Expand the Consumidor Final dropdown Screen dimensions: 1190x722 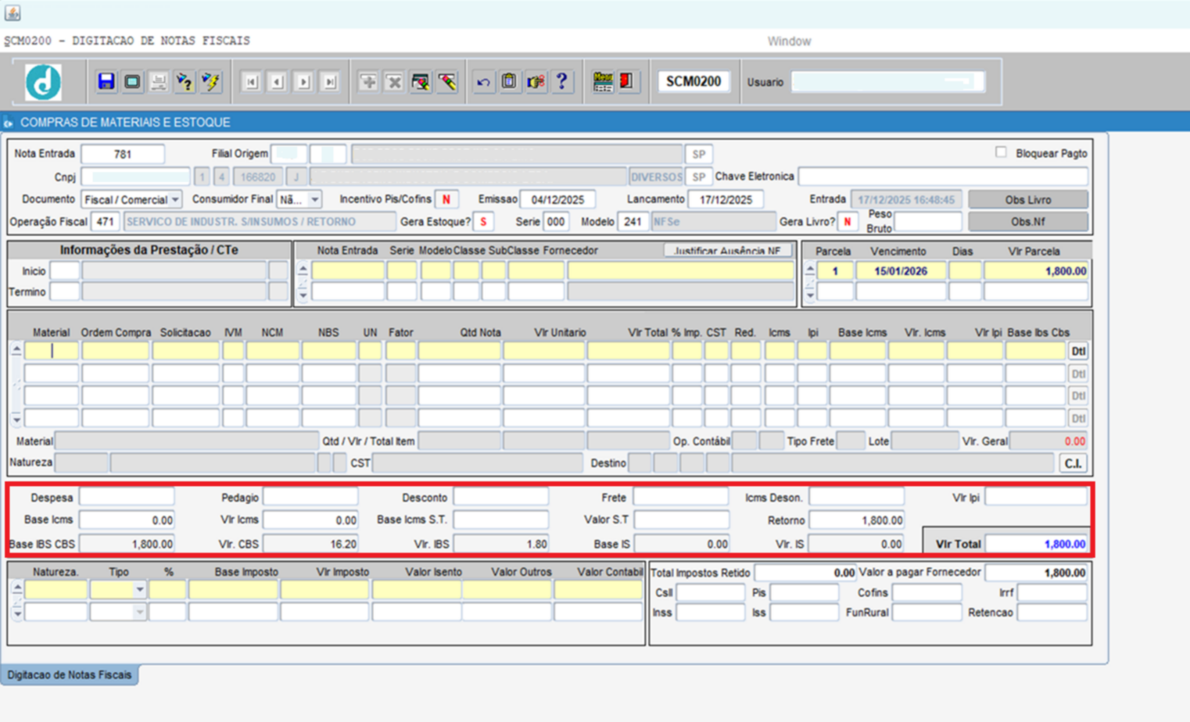tap(314, 200)
